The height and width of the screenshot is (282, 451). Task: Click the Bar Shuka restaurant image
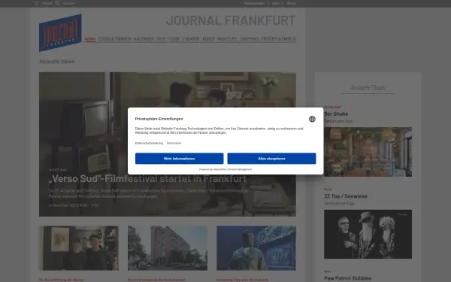pos(368,152)
